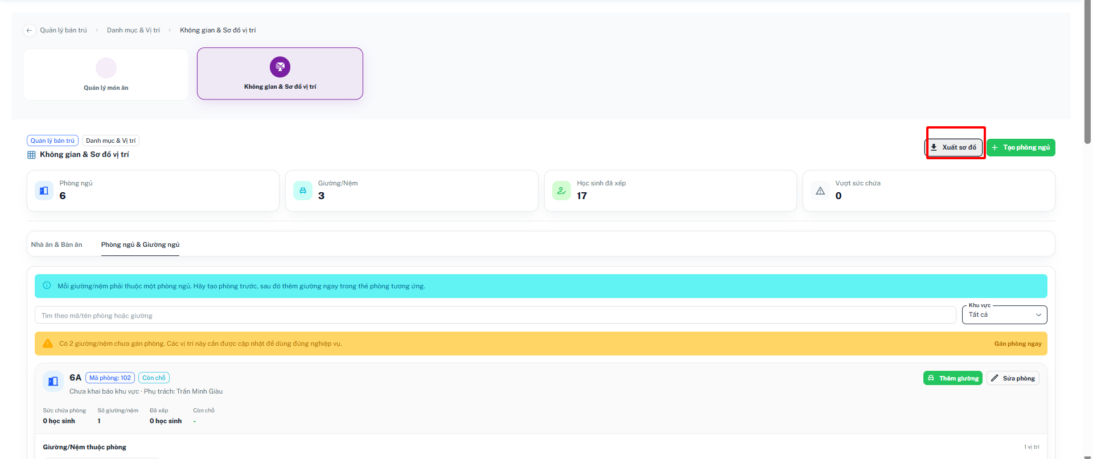Click the back arrow in the breadcrumb
Viewport: 1093px width, 459px height.
pos(29,30)
